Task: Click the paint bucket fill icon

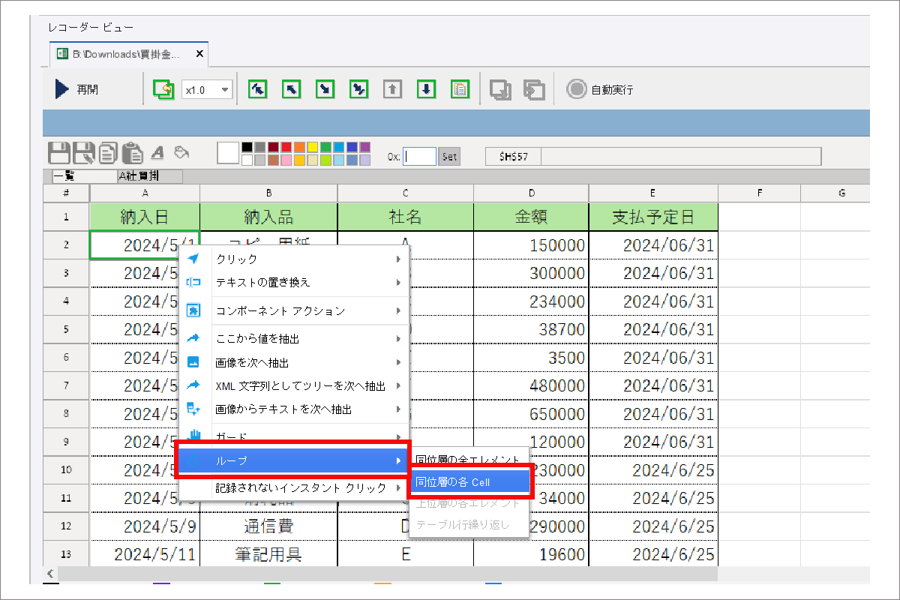Action: 180,152
